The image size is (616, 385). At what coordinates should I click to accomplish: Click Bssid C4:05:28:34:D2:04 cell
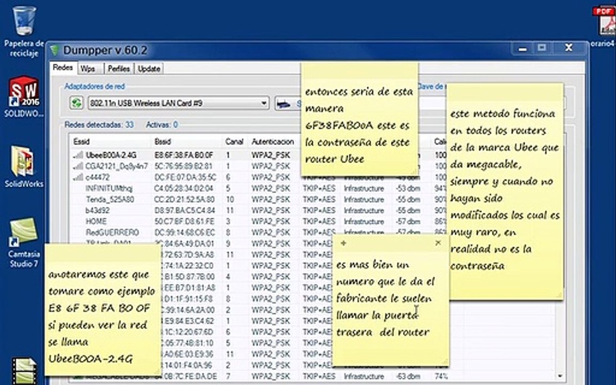184,188
